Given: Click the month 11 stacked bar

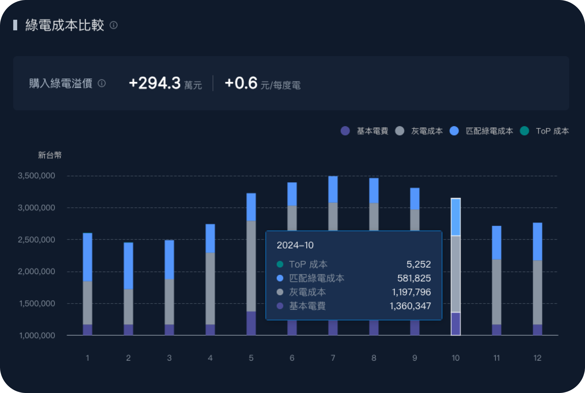Looking at the screenshot, I should coord(497,281).
